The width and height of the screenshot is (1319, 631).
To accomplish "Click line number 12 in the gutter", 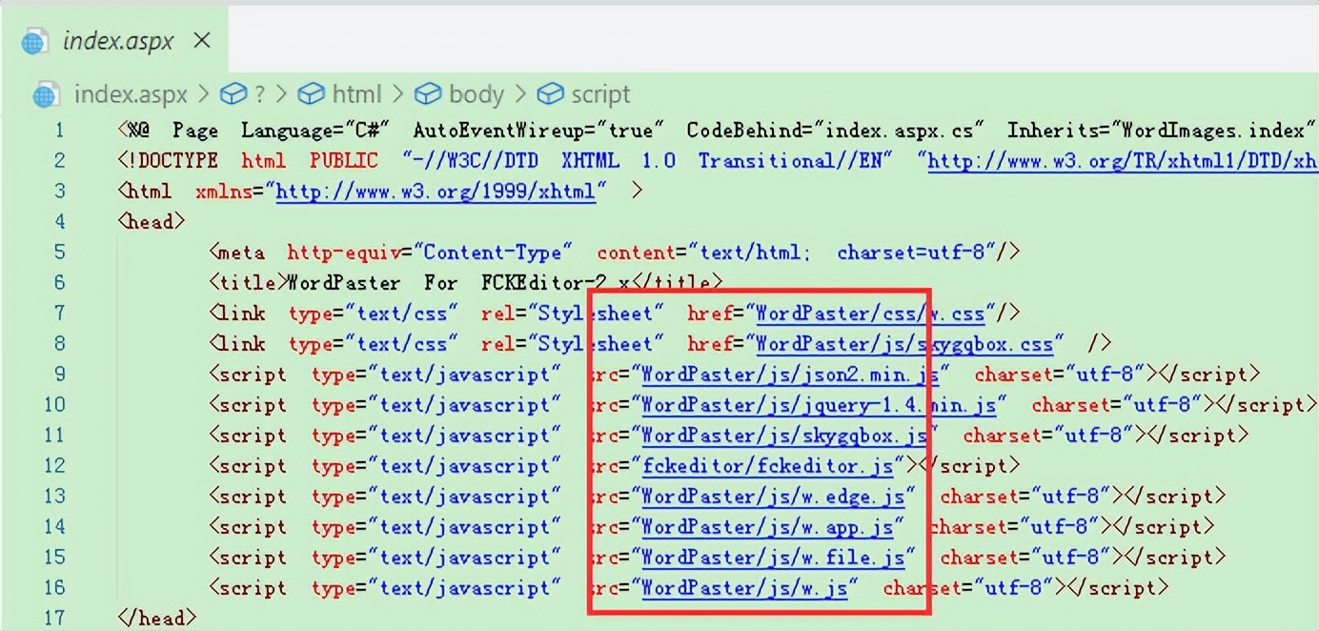I will pos(54,466).
